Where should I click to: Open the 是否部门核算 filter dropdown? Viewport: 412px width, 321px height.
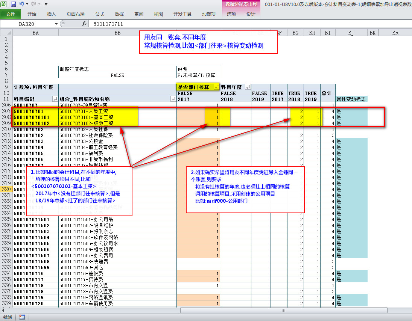[x=216, y=87]
